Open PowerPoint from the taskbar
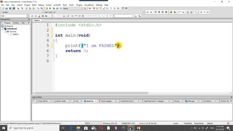 coord(138,128)
